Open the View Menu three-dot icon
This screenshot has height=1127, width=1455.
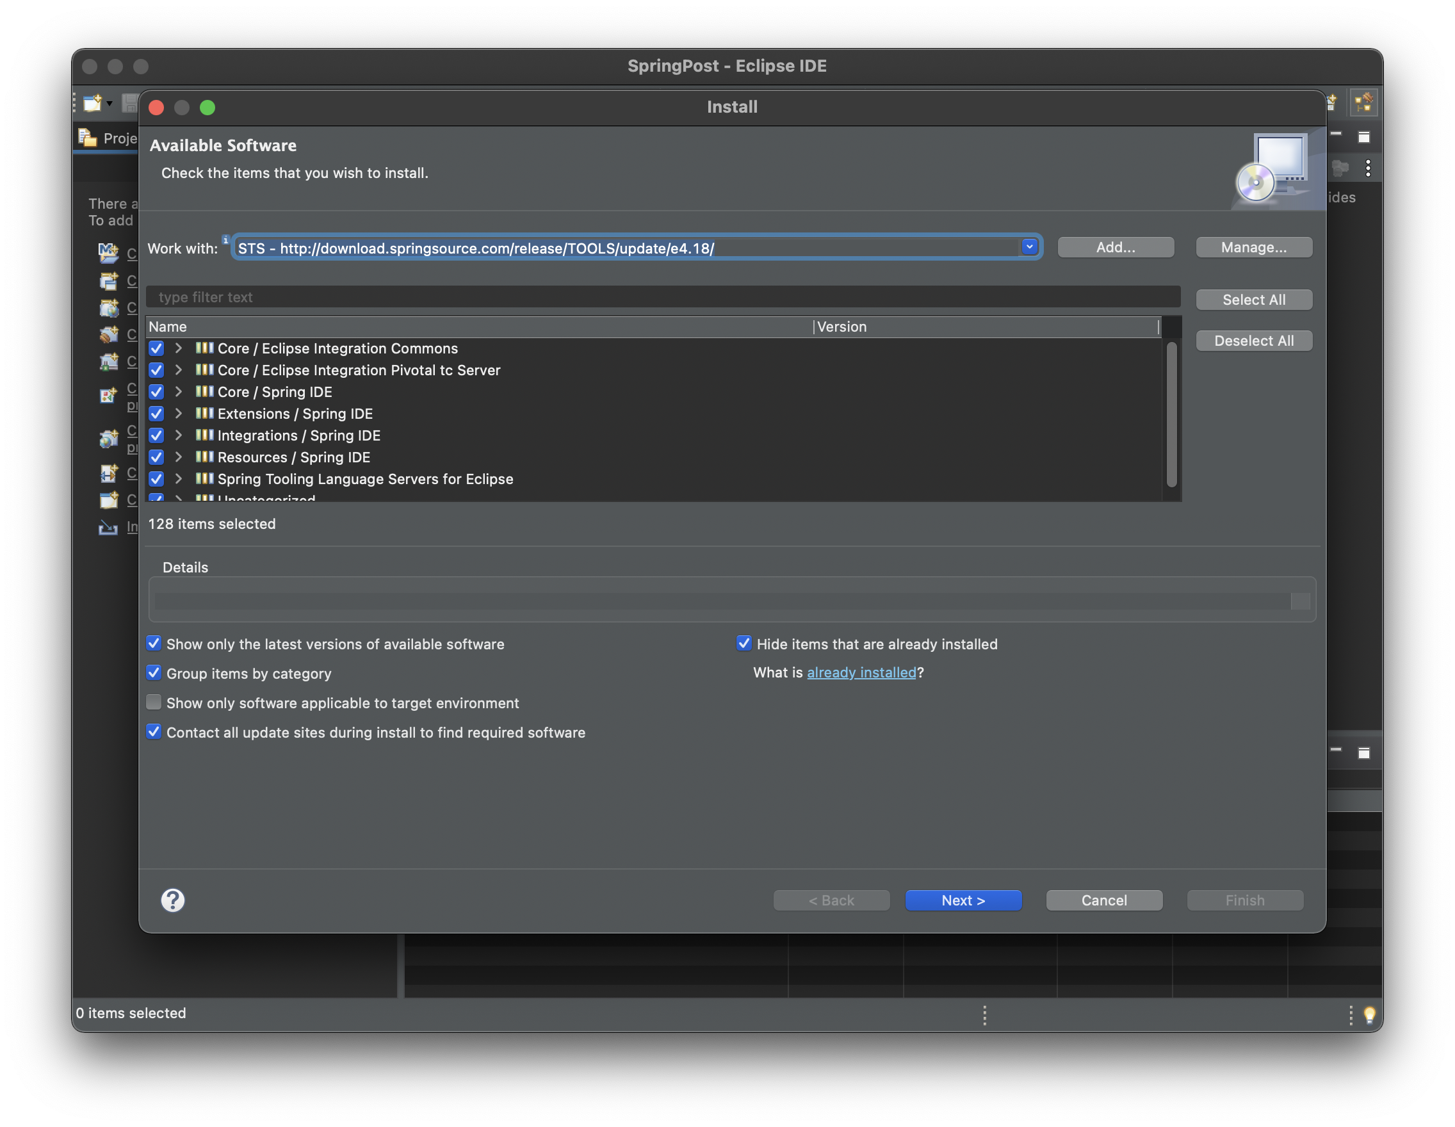point(1368,168)
